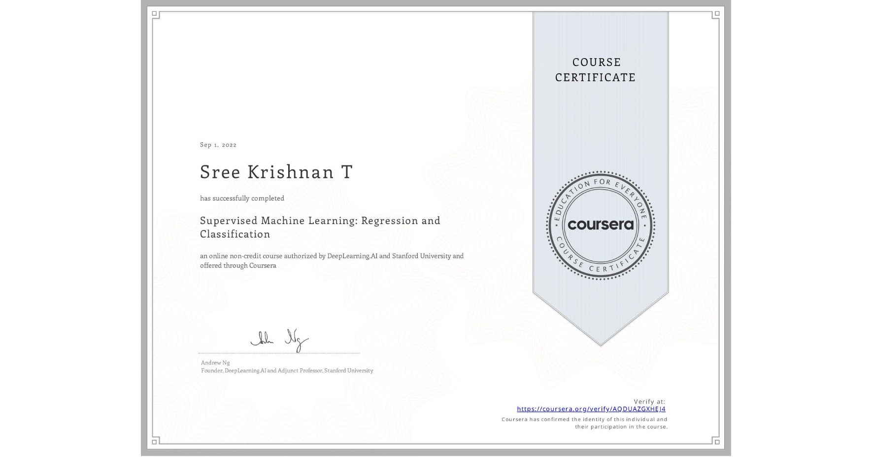Select the authorized by DeepLearning.AI paragraph
This screenshot has height=457, width=873.
(x=332, y=260)
